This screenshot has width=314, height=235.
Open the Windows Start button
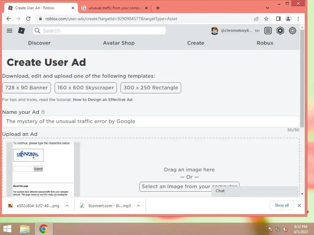(7, 229)
